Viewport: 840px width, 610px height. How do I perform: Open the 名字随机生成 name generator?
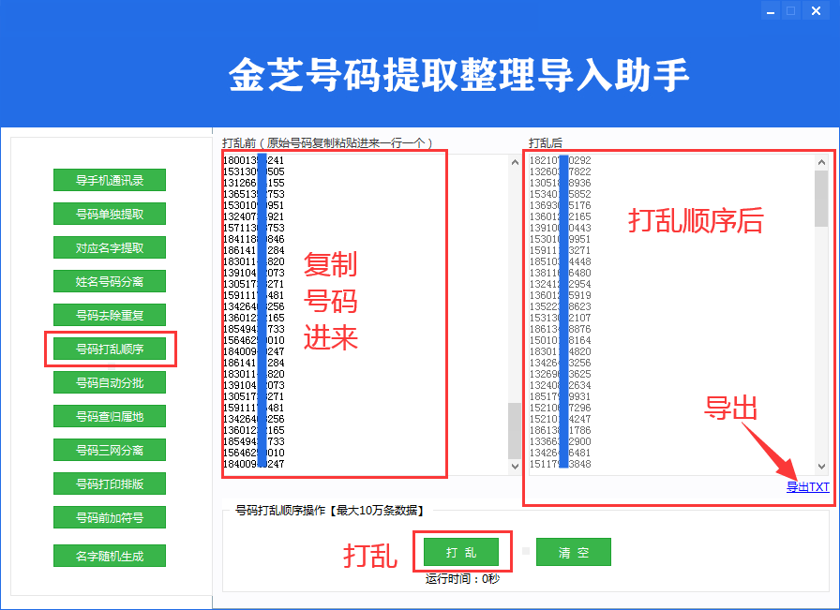(108, 556)
